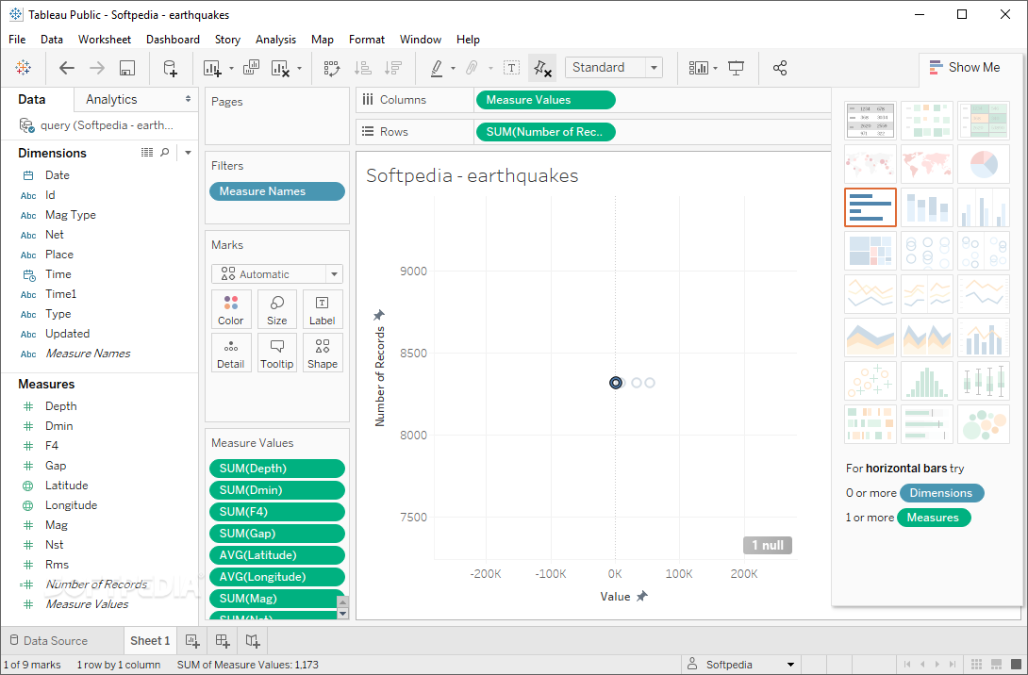Click the Mag Type dimension field

click(70, 215)
